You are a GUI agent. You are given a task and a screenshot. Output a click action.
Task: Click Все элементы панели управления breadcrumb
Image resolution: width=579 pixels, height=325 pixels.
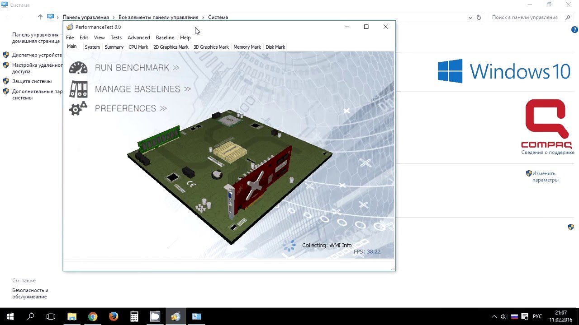pos(158,17)
